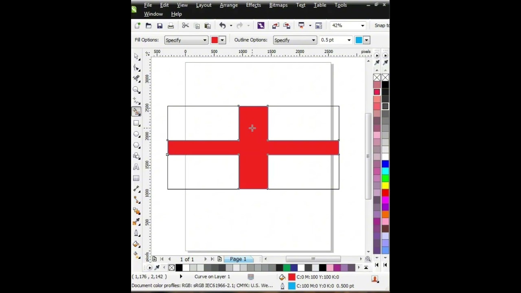Select the Zoom tool in toolbox
This screenshot has width=521, height=293.
(136, 90)
